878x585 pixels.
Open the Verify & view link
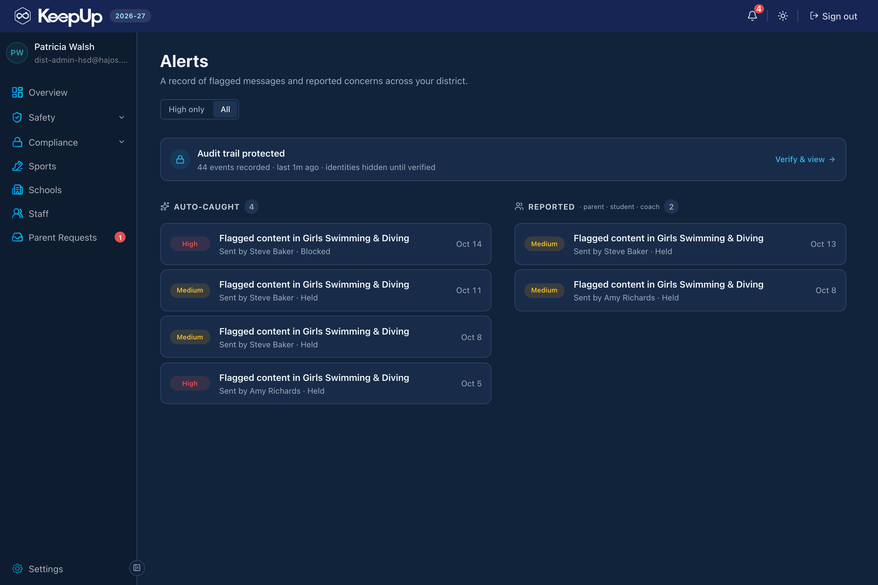click(805, 159)
